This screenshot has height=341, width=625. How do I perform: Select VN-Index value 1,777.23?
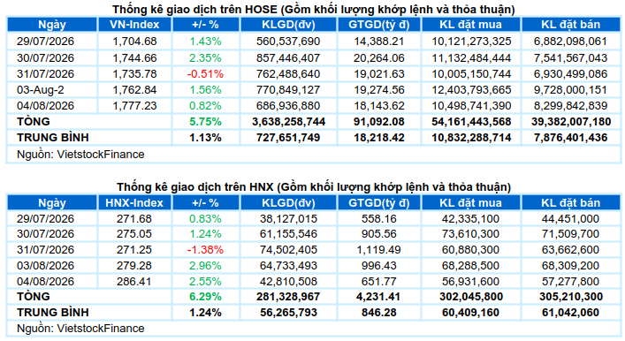(134, 106)
